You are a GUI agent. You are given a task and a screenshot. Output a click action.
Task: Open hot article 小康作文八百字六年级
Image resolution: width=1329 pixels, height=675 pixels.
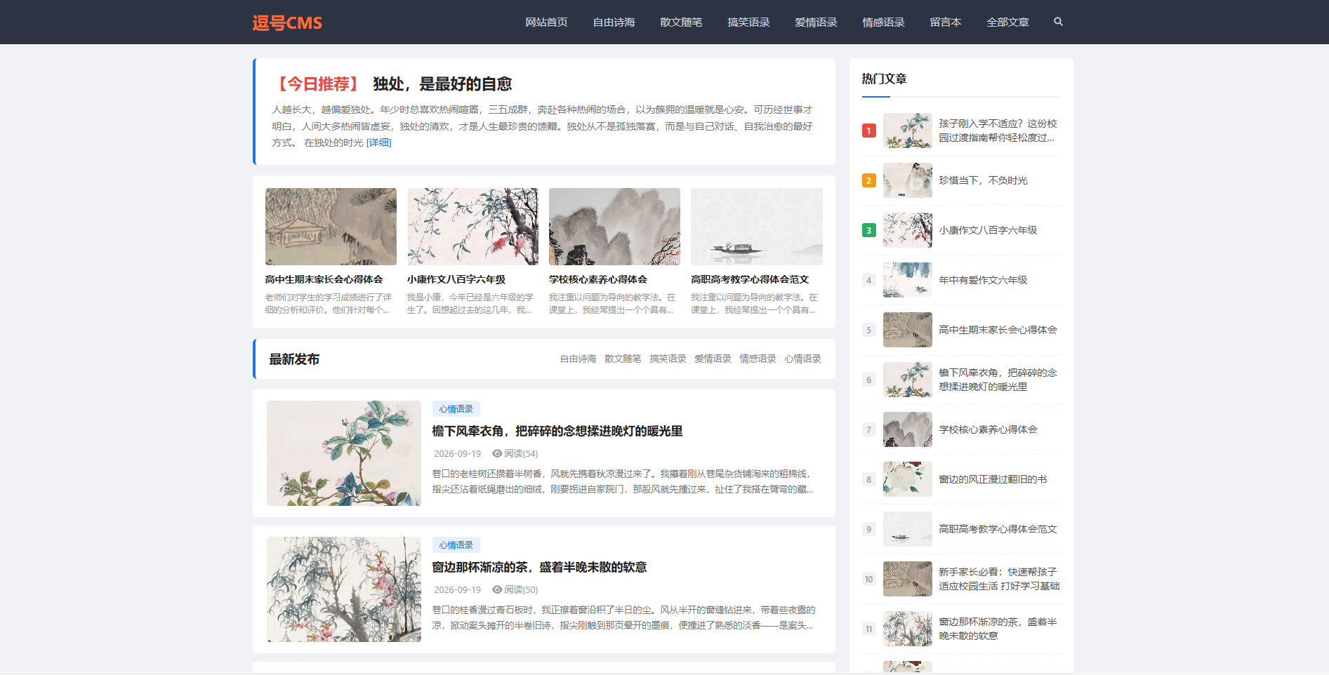[988, 230]
